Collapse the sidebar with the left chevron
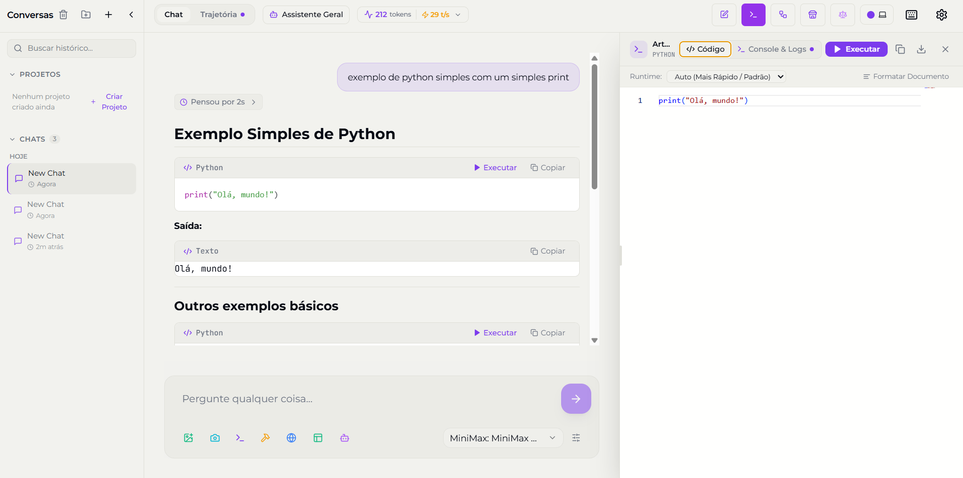The width and height of the screenshot is (963, 478). click(131, 15)
